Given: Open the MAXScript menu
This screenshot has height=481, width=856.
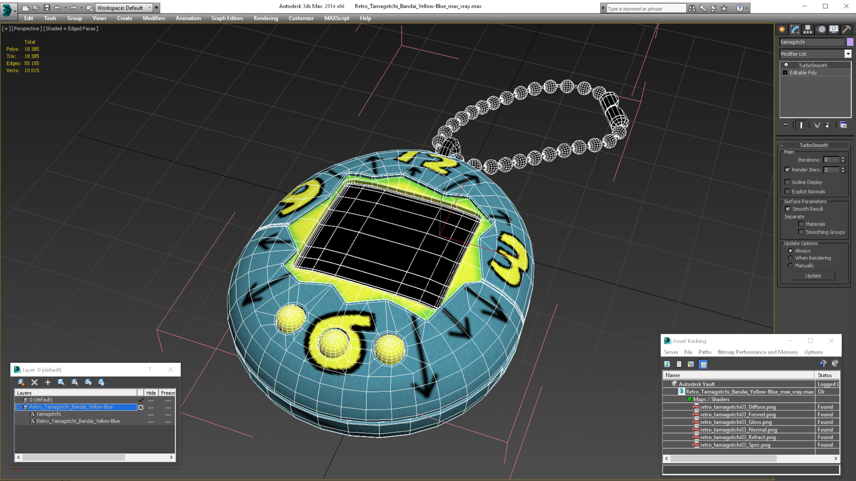Looking at the screenshot, I should coord(336,18).
